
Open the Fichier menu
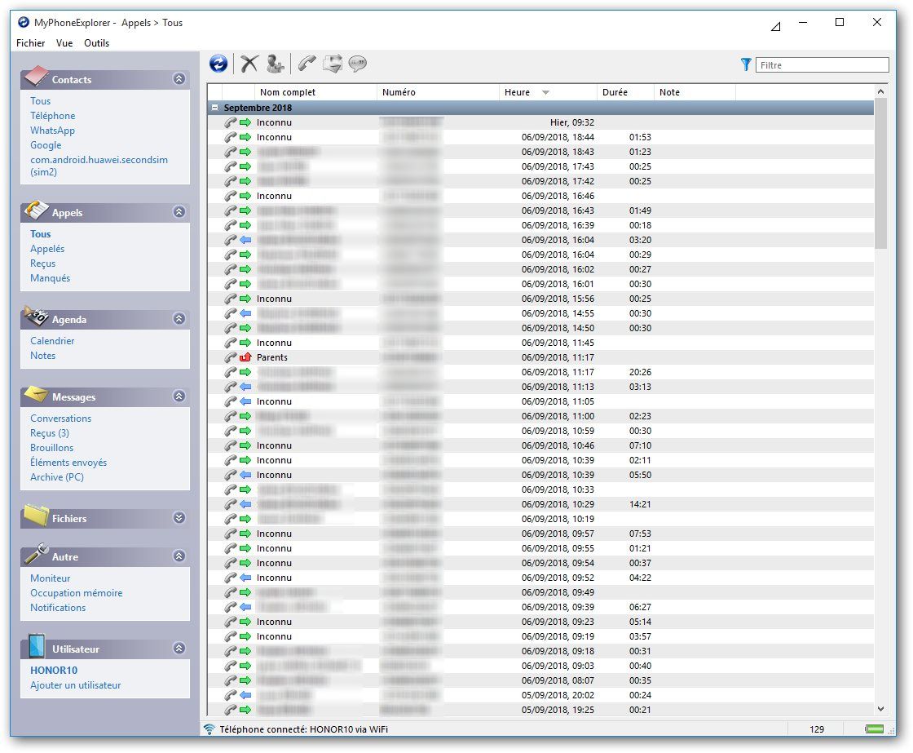pyautogui.click(x=31, y=43)
